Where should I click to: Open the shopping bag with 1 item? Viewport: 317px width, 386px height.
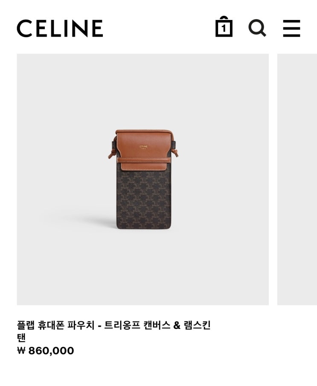224,26
